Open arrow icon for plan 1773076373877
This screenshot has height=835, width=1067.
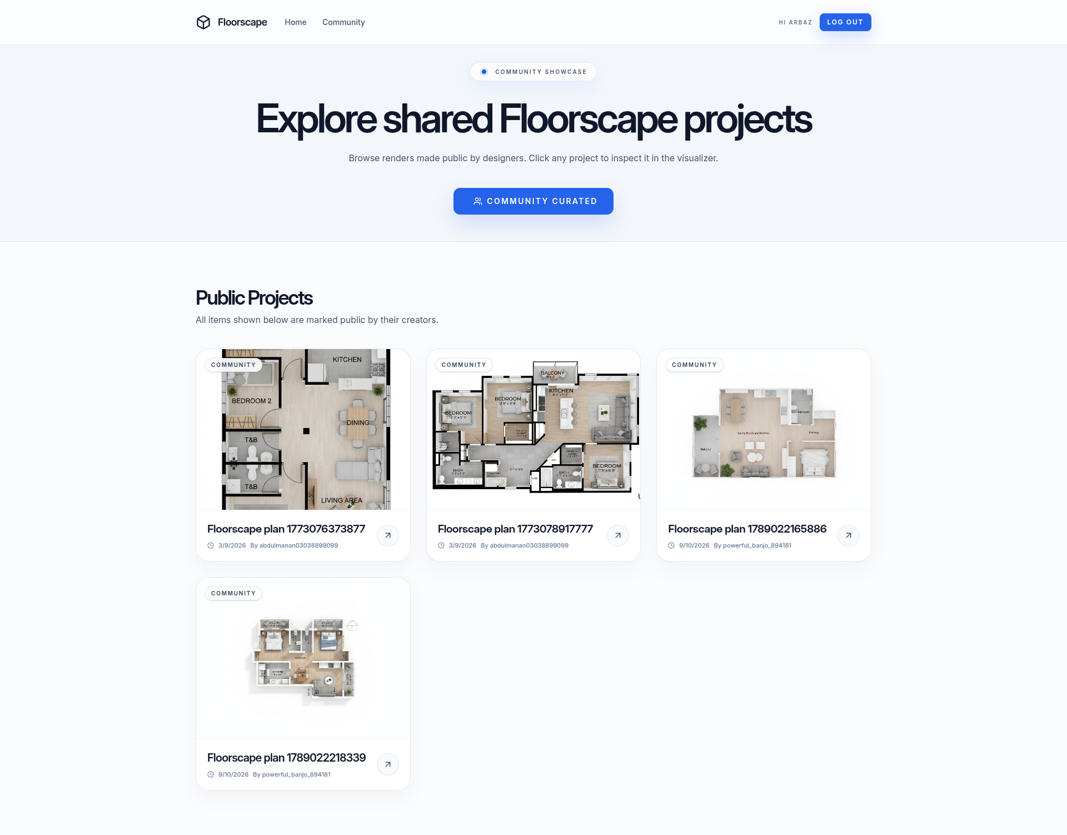(x=388, y=535)
